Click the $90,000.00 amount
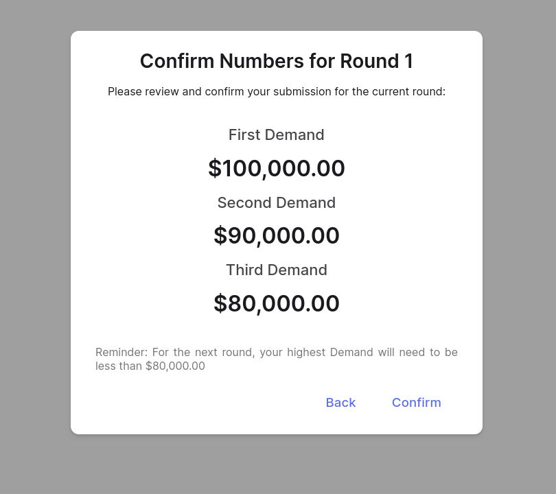This screenshot has height=494, width=556. 277,235
